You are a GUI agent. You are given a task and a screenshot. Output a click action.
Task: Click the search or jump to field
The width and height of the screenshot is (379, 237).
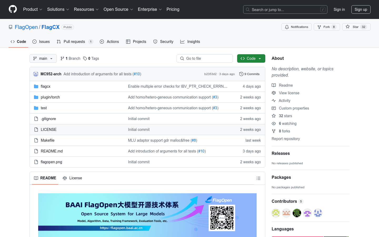click(285, 9)
